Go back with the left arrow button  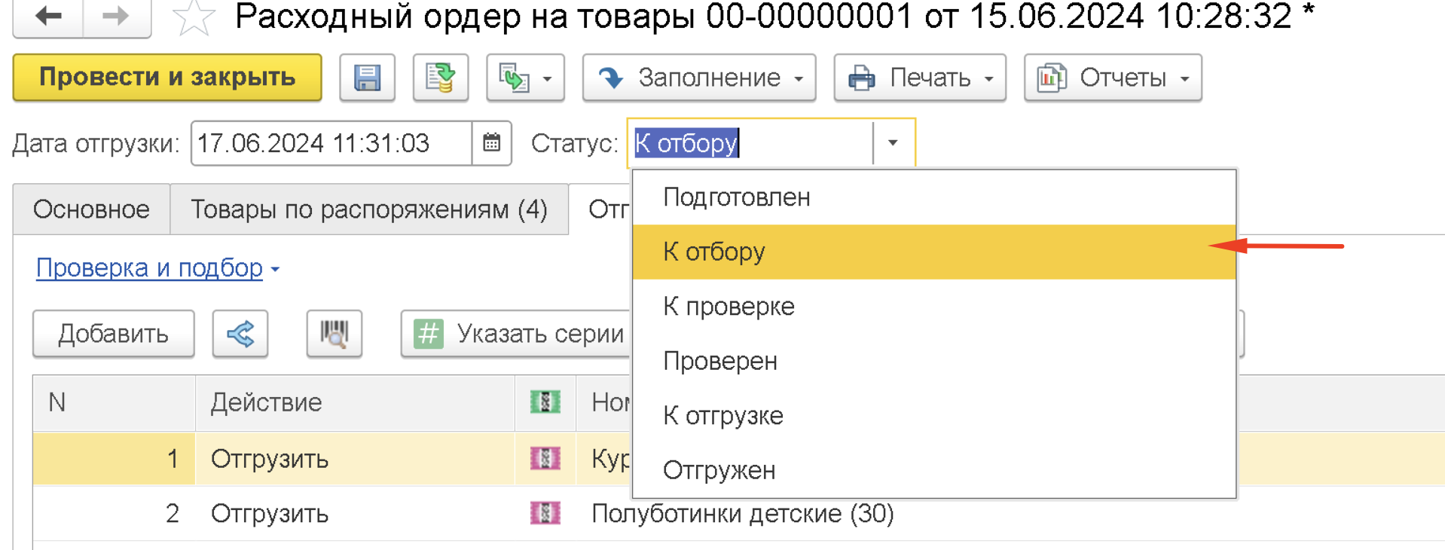(x=48, y=17)
